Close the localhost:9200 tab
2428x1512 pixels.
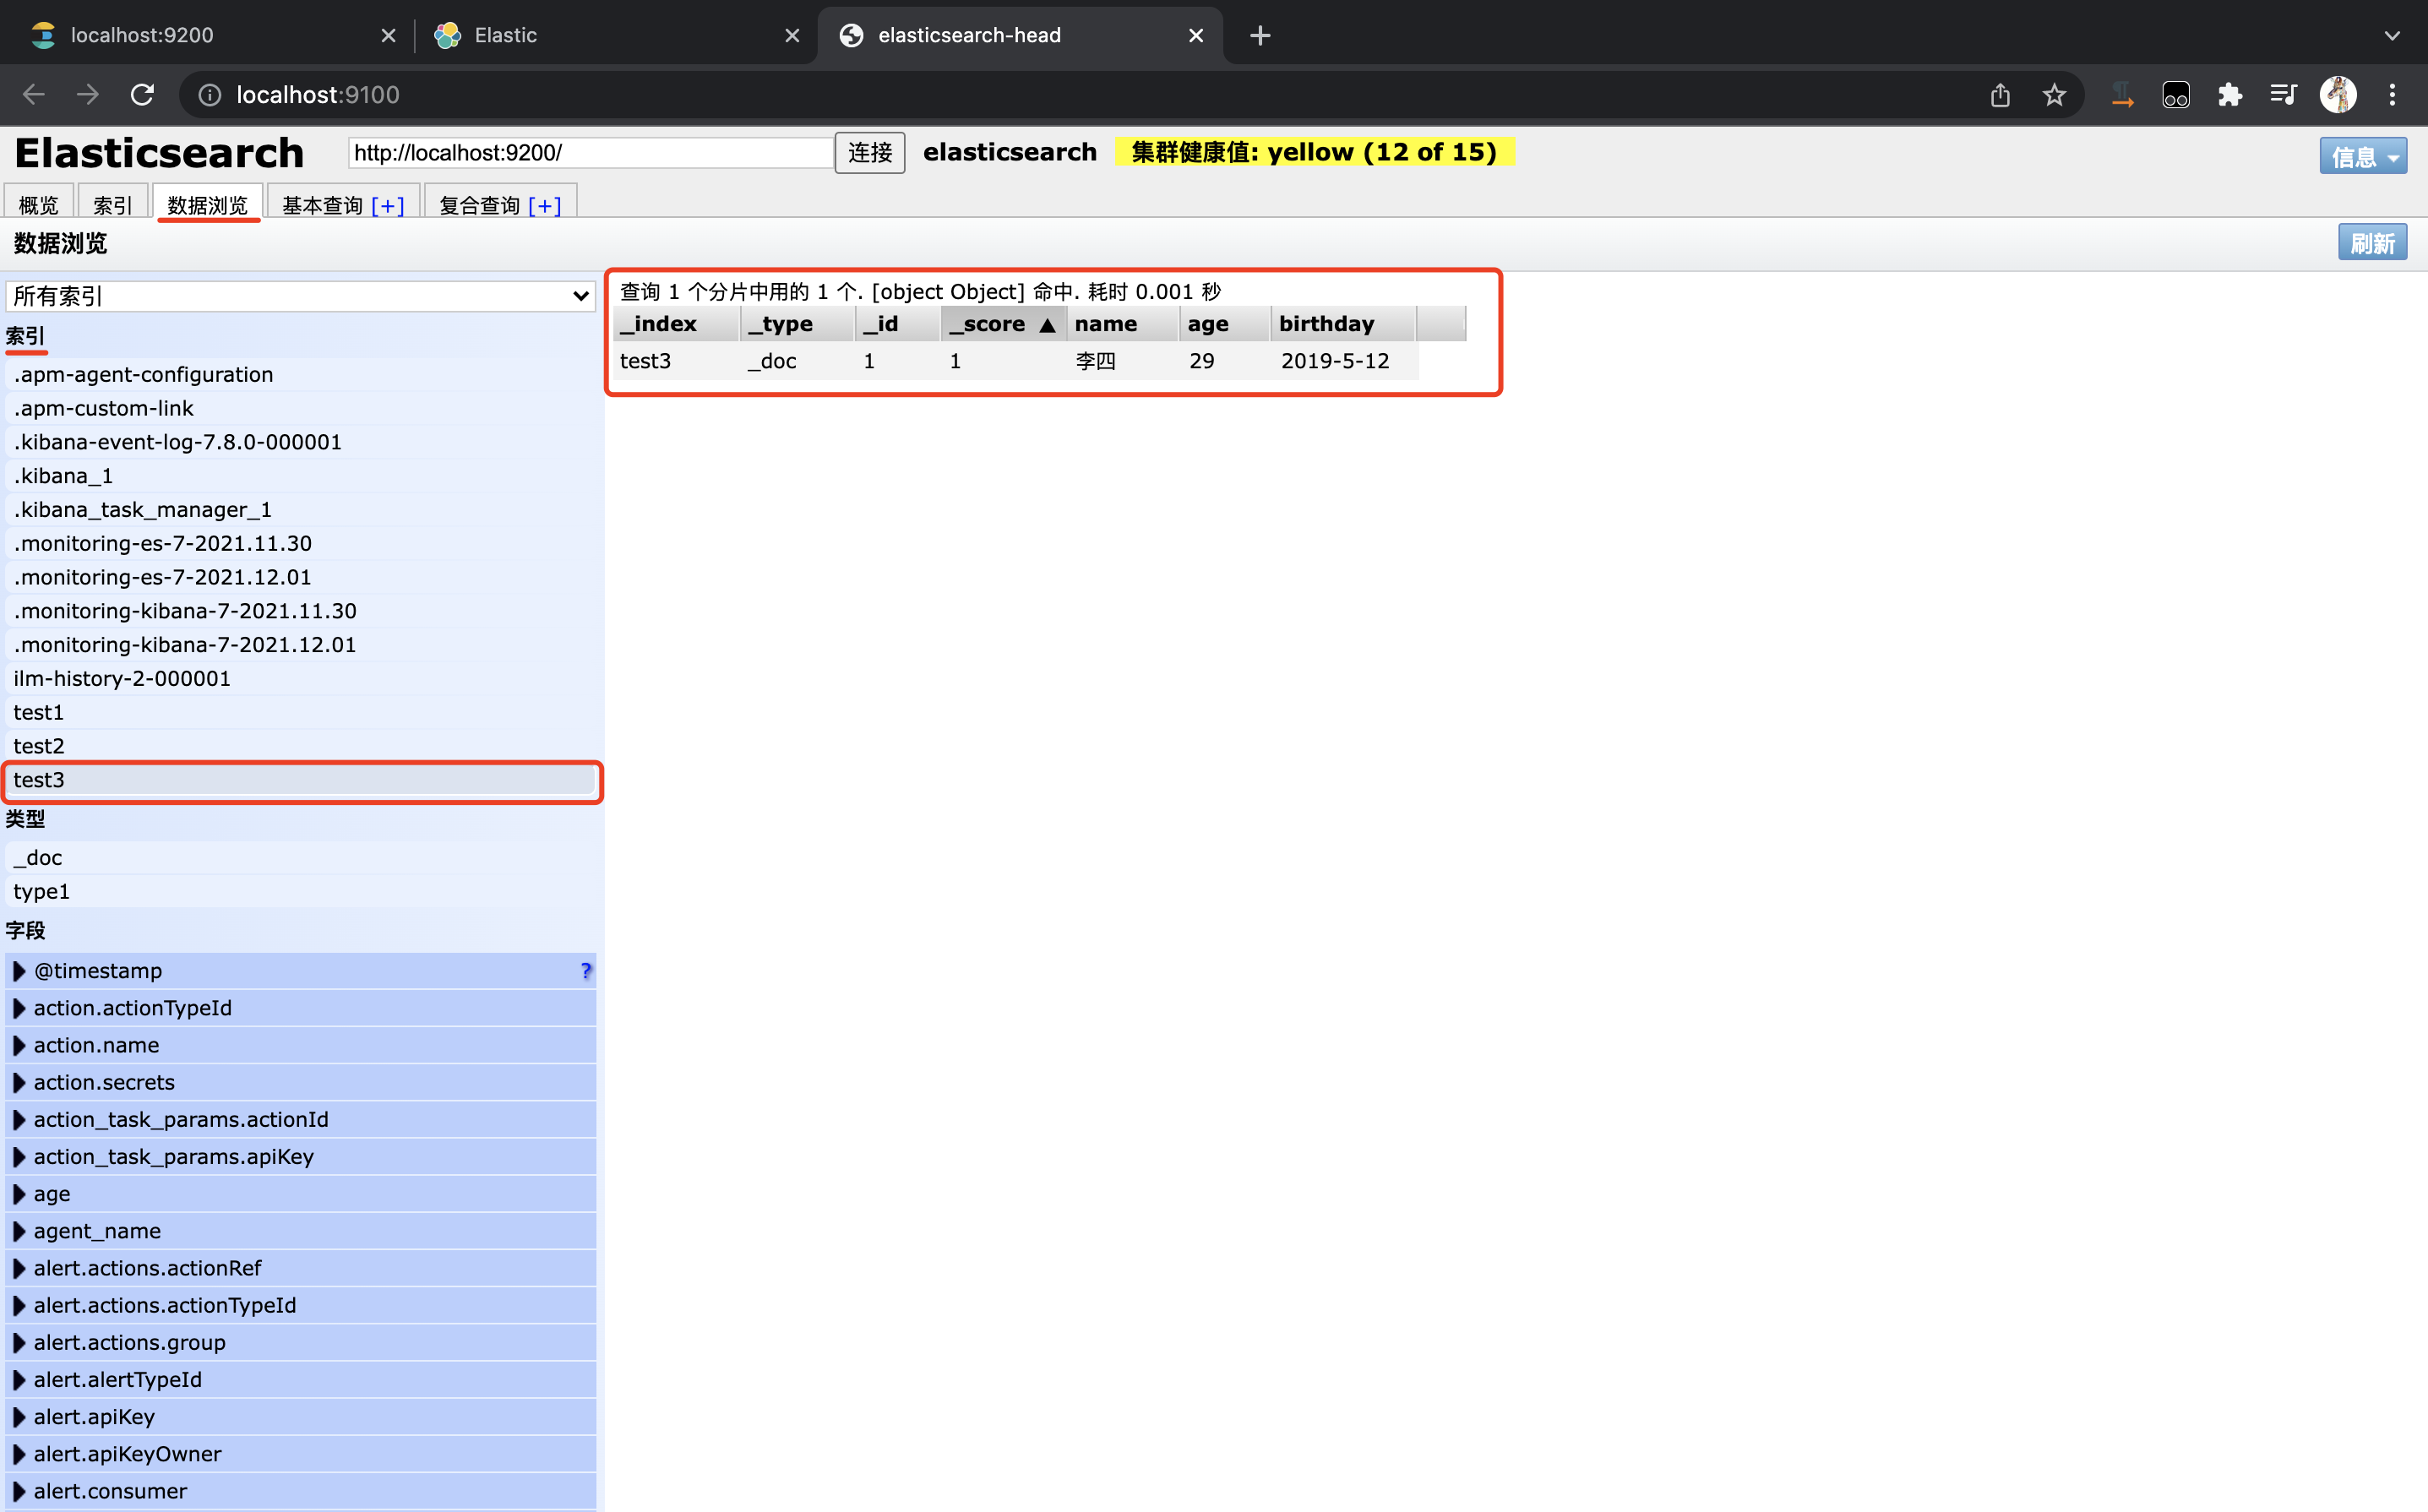pyautogui.click(x=389, y=36)
